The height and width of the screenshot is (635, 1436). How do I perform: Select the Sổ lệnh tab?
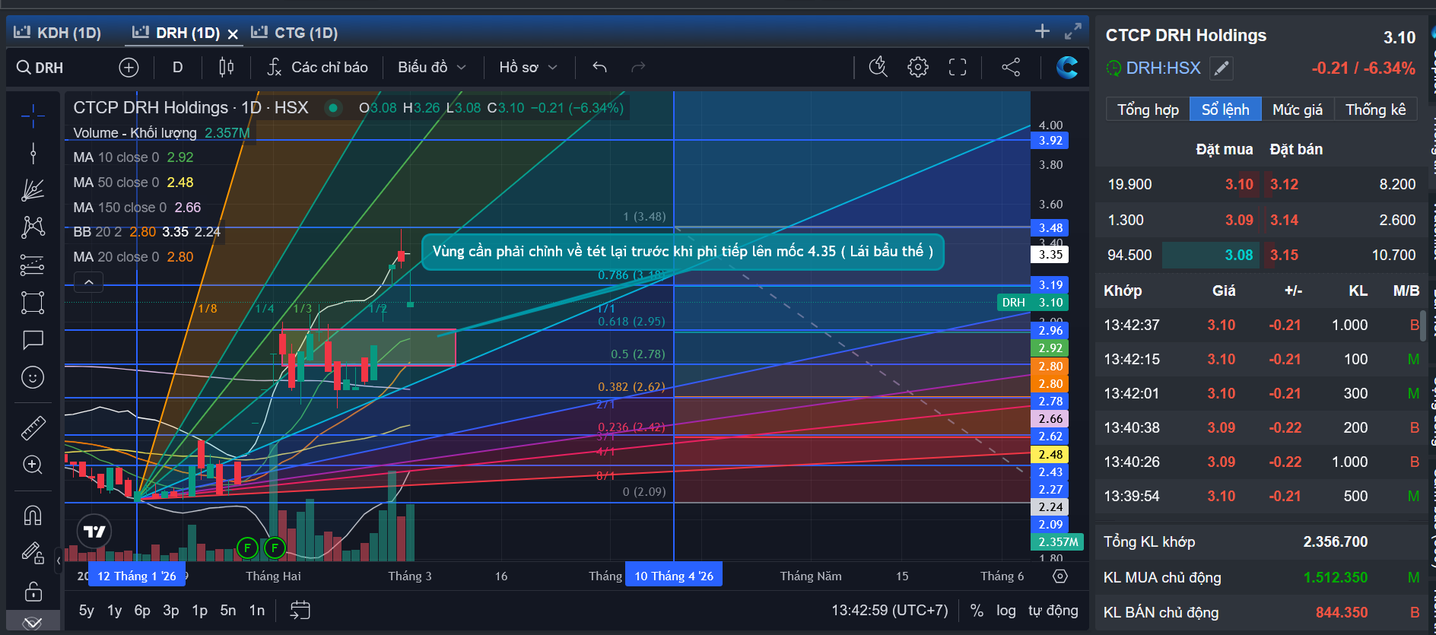[x=1225, y=110]
